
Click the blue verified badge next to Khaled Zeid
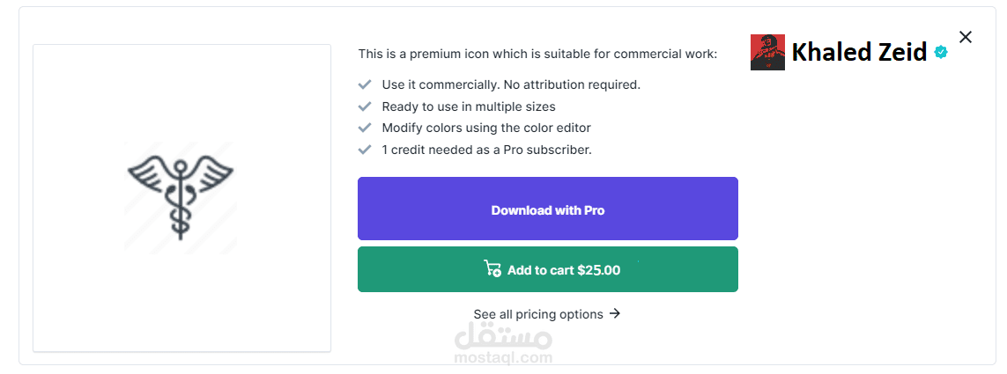tap(941, 53)
